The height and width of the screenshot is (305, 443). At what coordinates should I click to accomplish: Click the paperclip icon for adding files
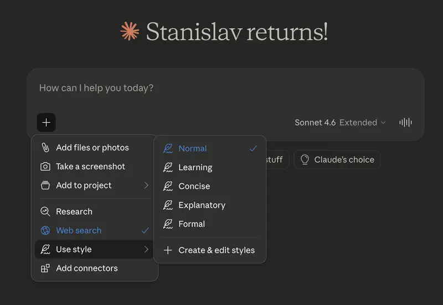tap(45, 148)
